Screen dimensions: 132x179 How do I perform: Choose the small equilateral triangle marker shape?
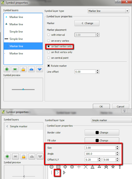(99, 167)
